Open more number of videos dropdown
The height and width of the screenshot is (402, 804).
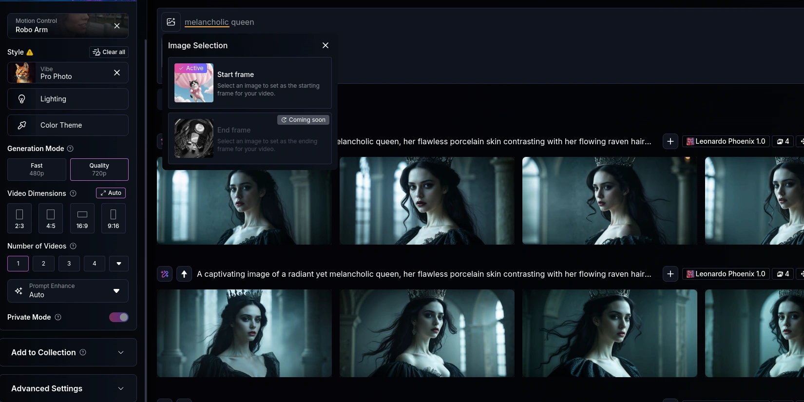(x=119, y=264)
